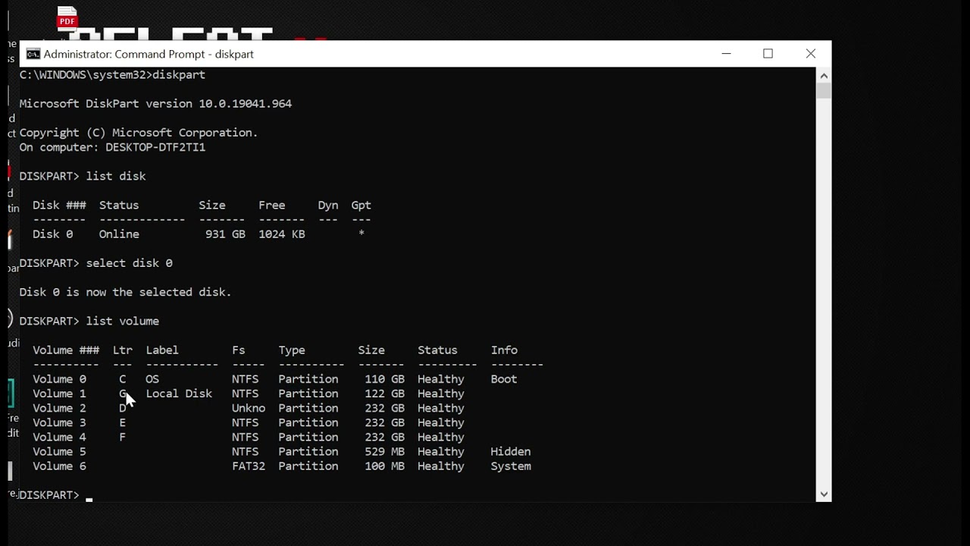970x546 pixels.
Task: Click the '1024 KB' free space value
Action: point(282,234)
